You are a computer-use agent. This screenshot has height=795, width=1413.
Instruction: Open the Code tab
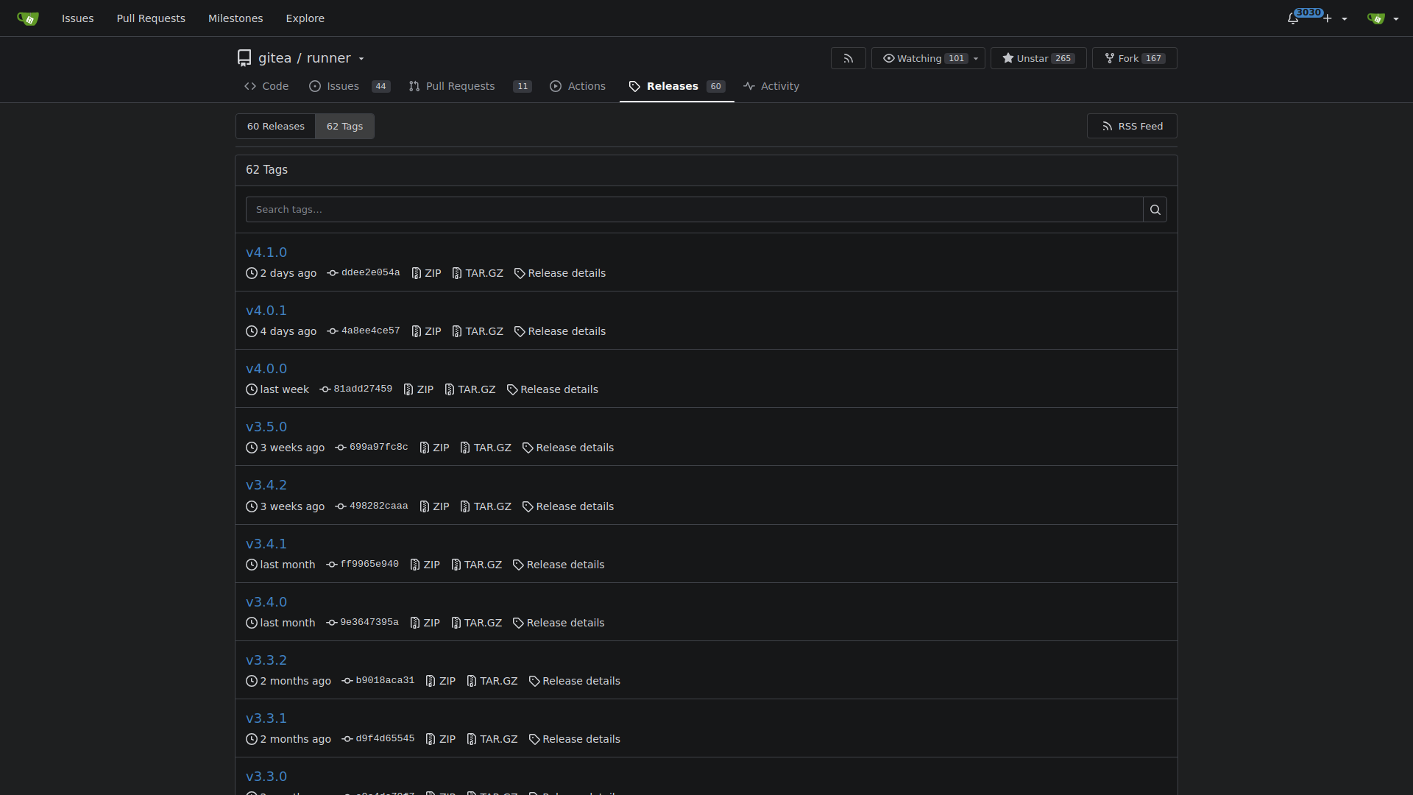pyautogui.click(x=266, y=86)
